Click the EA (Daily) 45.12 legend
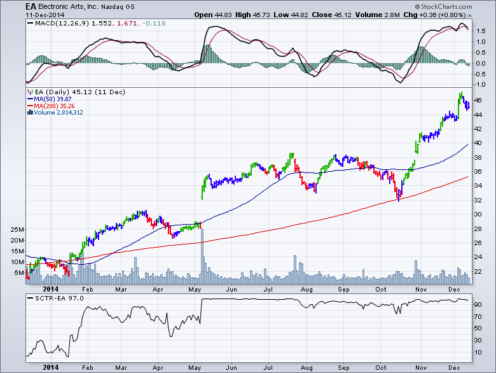The image size is (496, 373). tap(80, 92)
